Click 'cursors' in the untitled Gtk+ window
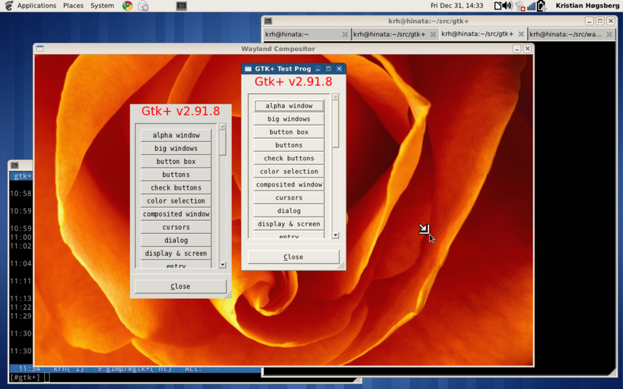The width and height of the screenshot is (623, 389). tap(176, 227)
